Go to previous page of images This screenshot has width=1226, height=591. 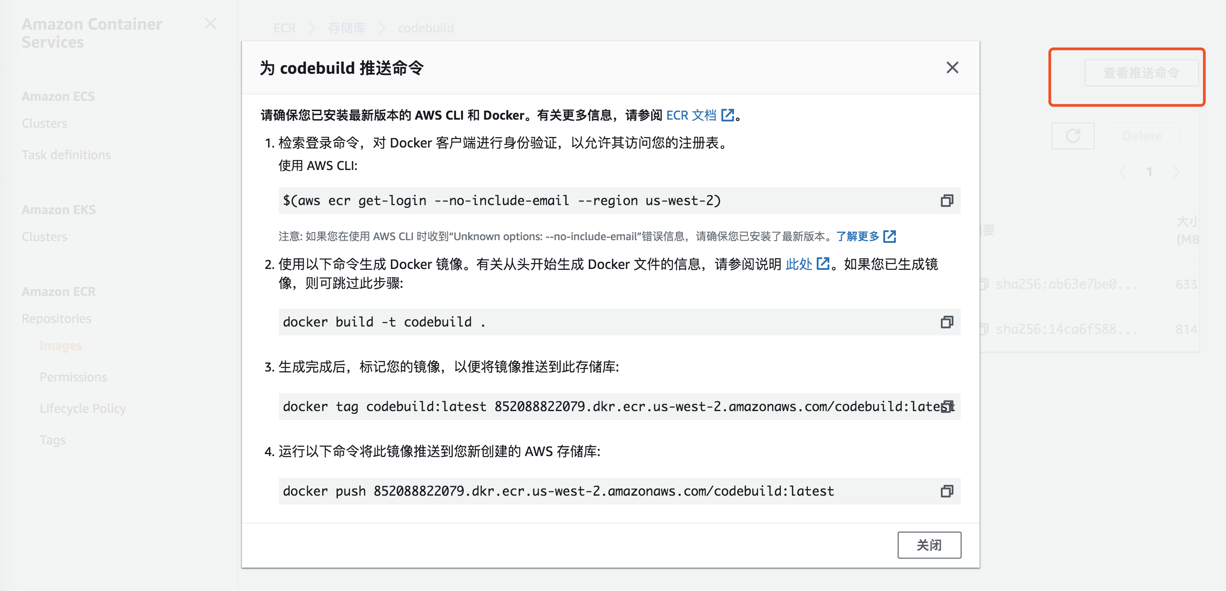click(x=1123, y=172)
